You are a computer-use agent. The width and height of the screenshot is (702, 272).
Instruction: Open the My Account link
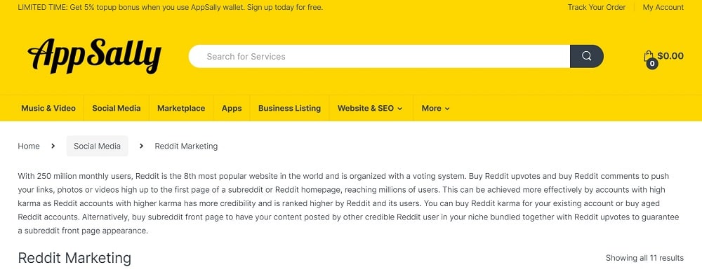coord(663,7)
